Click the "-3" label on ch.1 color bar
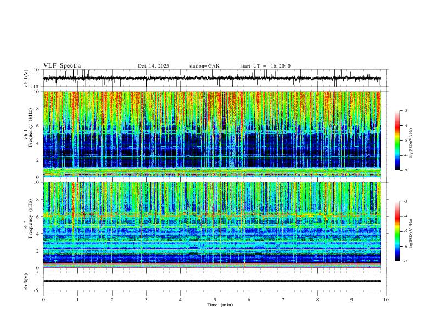 pyautogui.click(x=405, y=110)
